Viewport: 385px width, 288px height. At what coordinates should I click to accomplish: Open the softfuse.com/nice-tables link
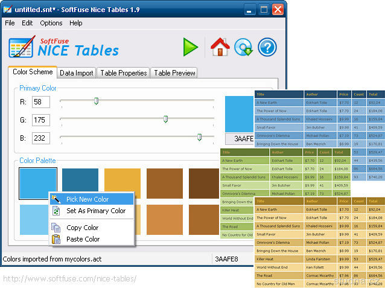(70, 279)
